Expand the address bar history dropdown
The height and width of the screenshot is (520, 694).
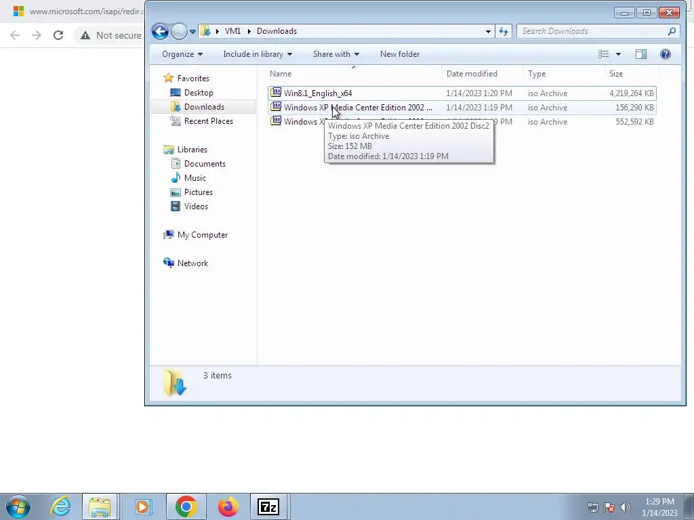(x=488, y=31)
